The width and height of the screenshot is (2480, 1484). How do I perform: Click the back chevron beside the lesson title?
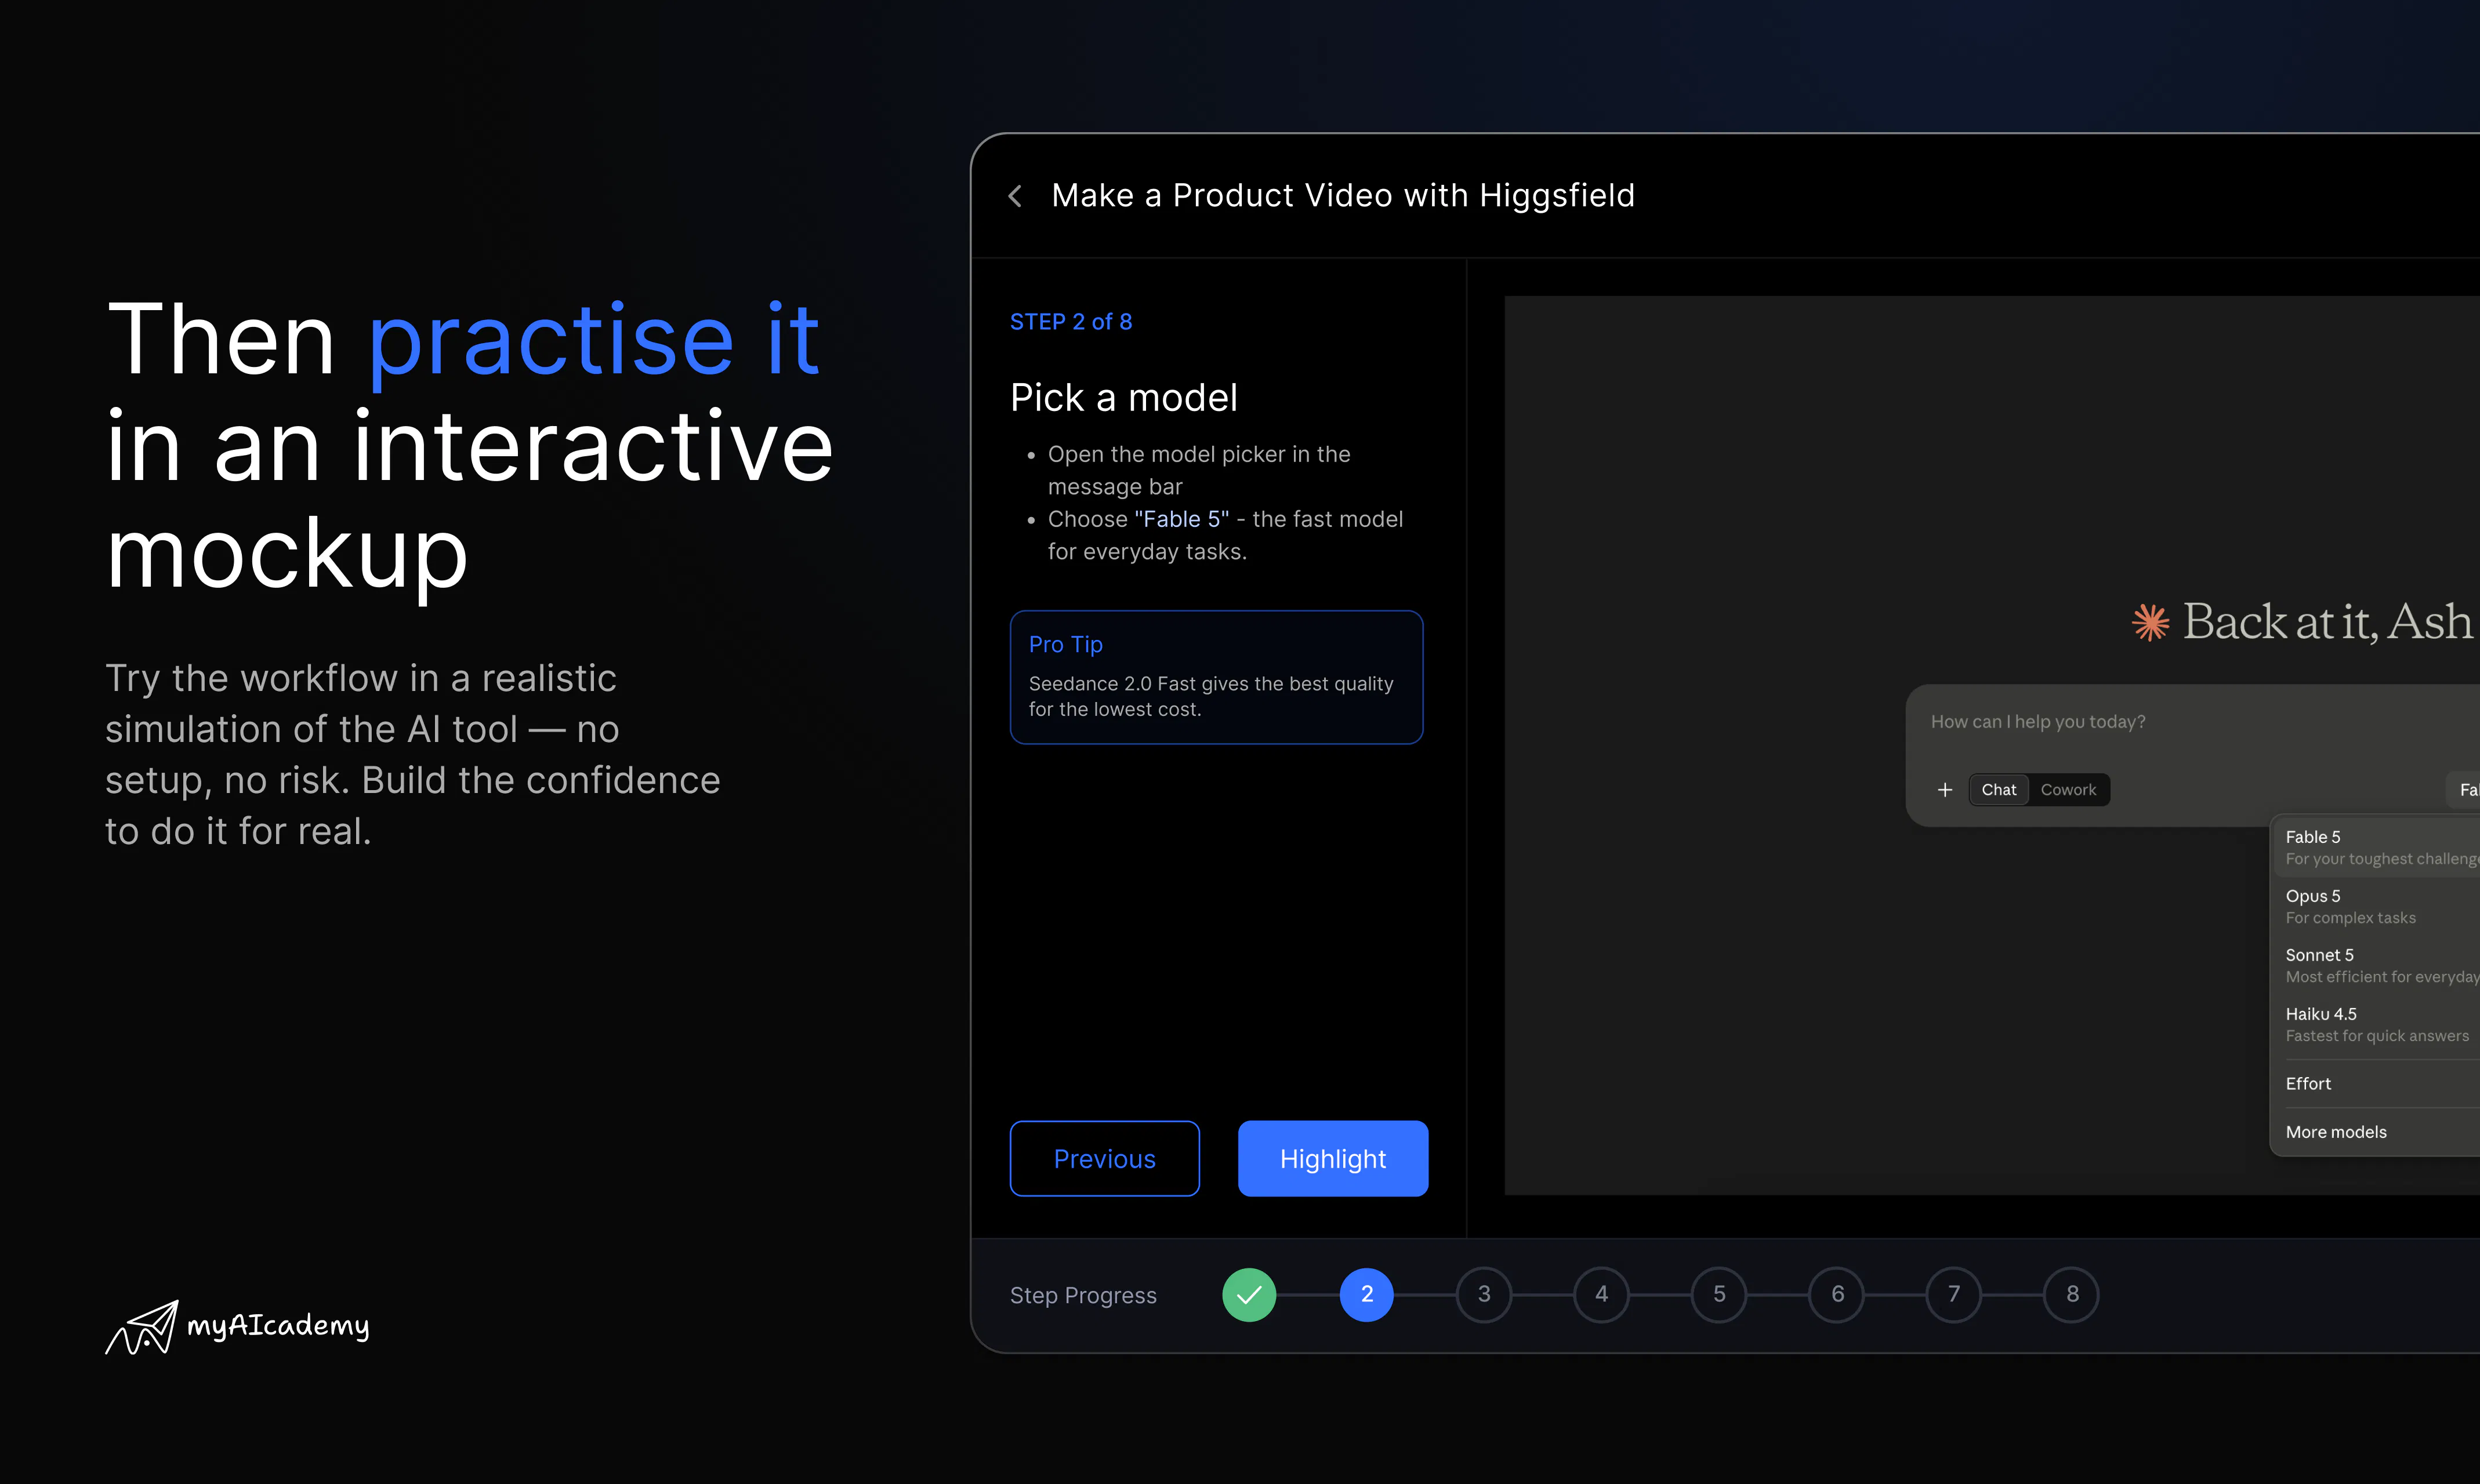pos(1016,196)
